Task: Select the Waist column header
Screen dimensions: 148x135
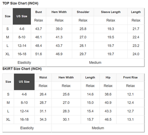Action: [43, 77]
